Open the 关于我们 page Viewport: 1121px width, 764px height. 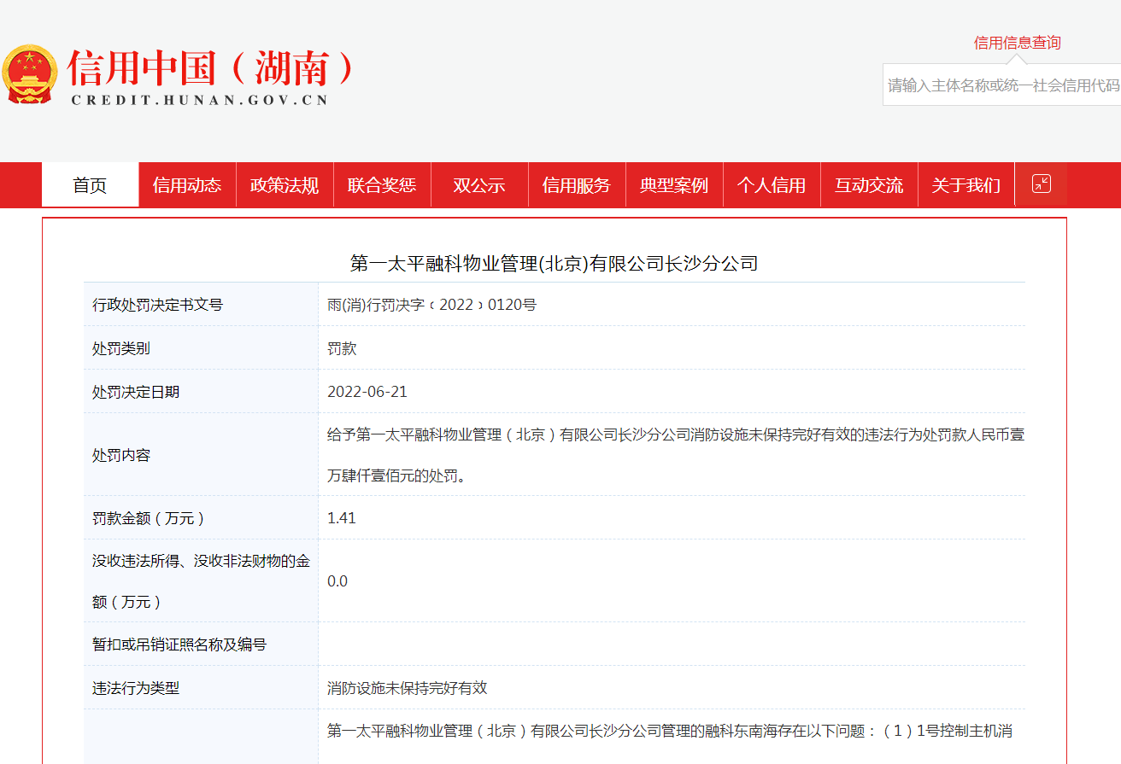pyautogui.click(x=966, y=185)
